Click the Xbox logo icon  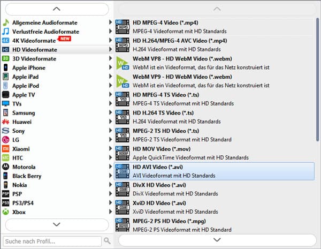pos(6,212)
